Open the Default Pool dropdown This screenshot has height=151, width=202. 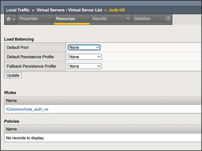click(84, 47)
